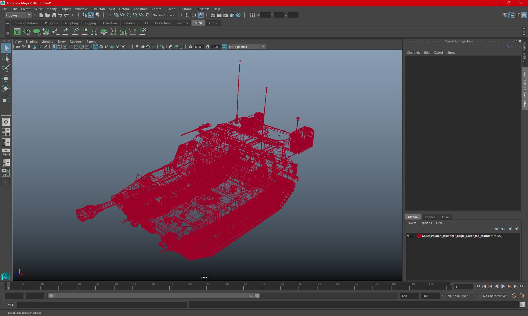Open layer editor Options menu

click(x=426, y=223)
